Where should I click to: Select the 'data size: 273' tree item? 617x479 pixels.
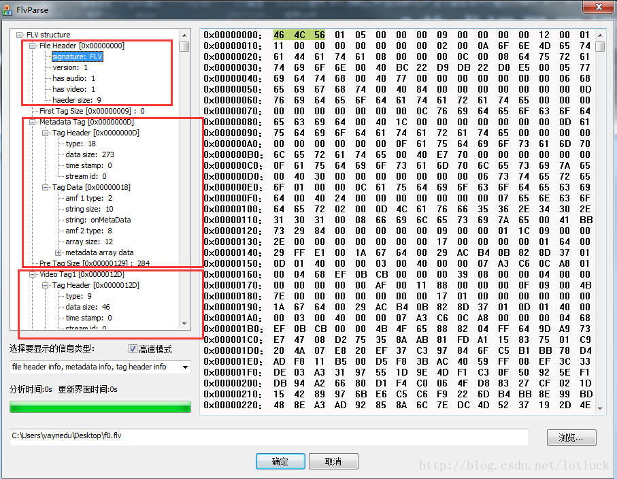click(x=90, y=154)
